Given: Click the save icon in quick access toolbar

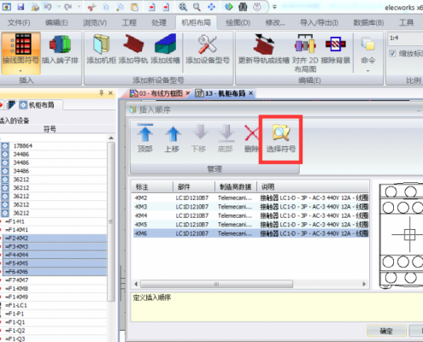Looking at the screenshot, I should point(21,7).
